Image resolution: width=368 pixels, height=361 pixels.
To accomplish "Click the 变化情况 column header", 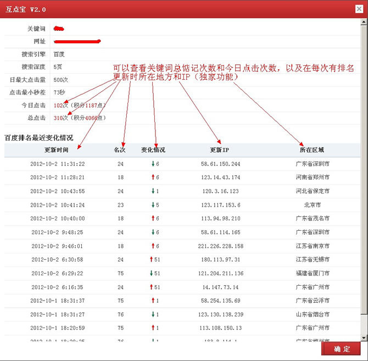I will pyautogui.click(x=153, y=149).
